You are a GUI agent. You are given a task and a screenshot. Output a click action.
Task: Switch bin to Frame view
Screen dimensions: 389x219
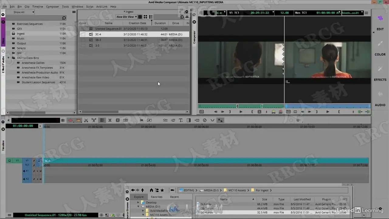[145, 17]
